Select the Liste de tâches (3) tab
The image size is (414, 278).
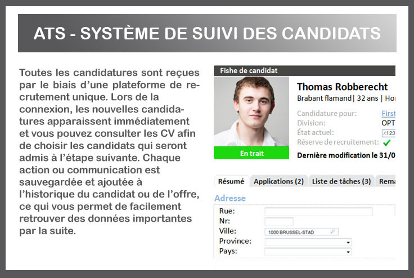[x=341, y=181]
